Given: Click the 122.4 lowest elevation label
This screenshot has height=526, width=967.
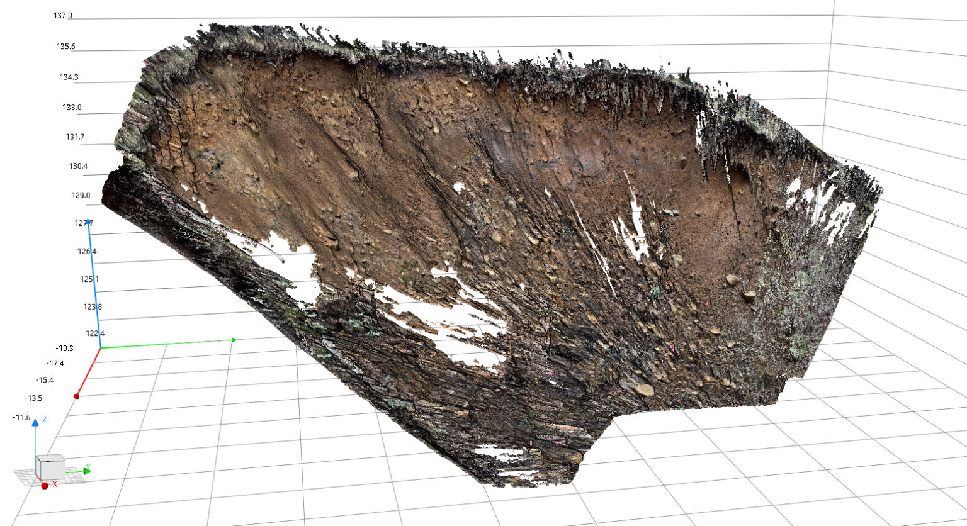Looking at the screenshot, I should 94,333.
